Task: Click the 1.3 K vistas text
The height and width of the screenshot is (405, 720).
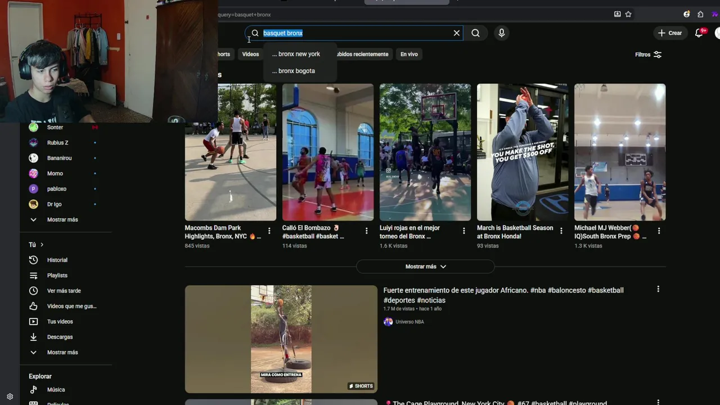Action: [x=588, y=246]
